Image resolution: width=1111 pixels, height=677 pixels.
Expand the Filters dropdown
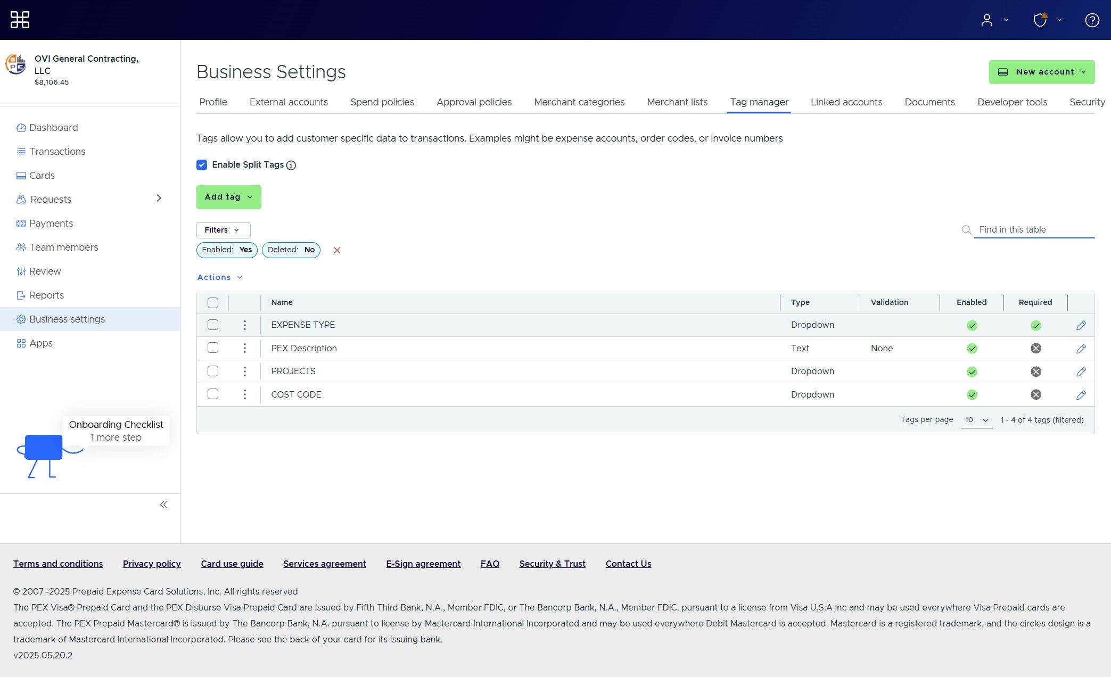[x=223, y=230]
